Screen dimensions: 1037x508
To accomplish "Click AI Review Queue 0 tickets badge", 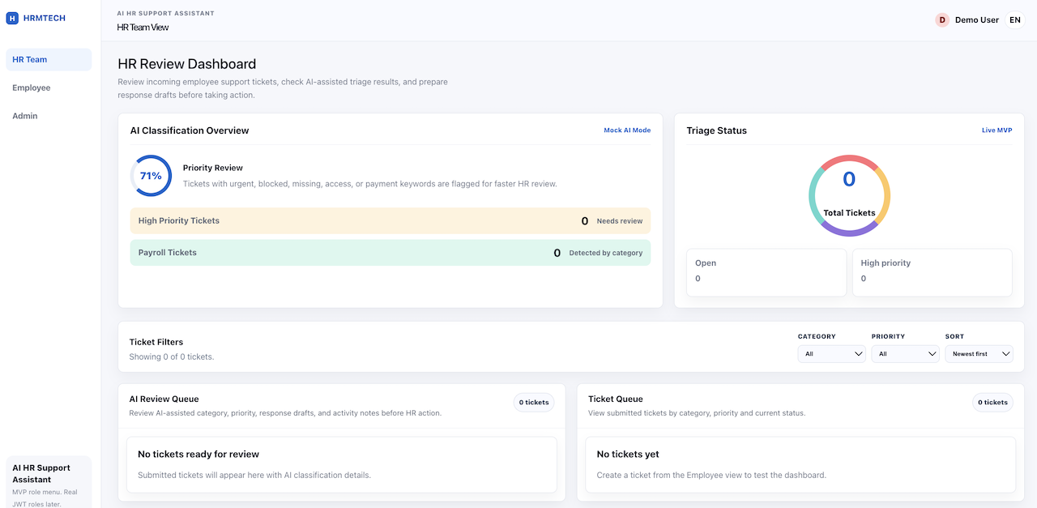I will pos(534,402).
